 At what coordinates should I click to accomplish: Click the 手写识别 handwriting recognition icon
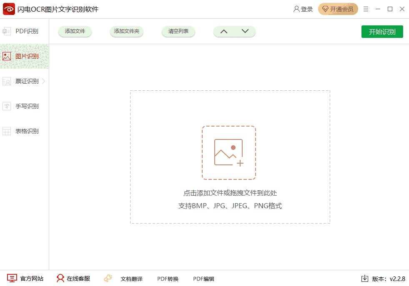point(7,106)
